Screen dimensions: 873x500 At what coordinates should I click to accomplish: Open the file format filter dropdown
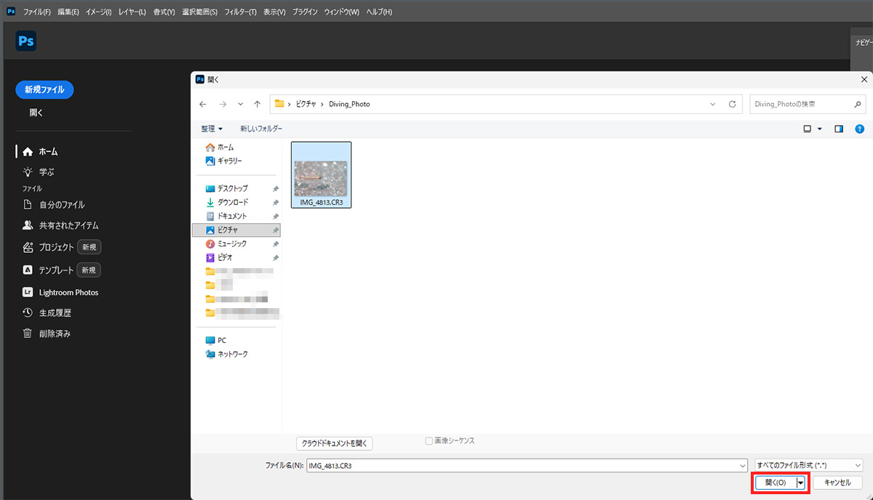808,465
